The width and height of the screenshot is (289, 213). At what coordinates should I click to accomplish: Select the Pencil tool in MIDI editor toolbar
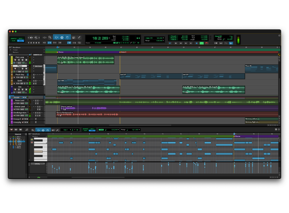point(57,130)
